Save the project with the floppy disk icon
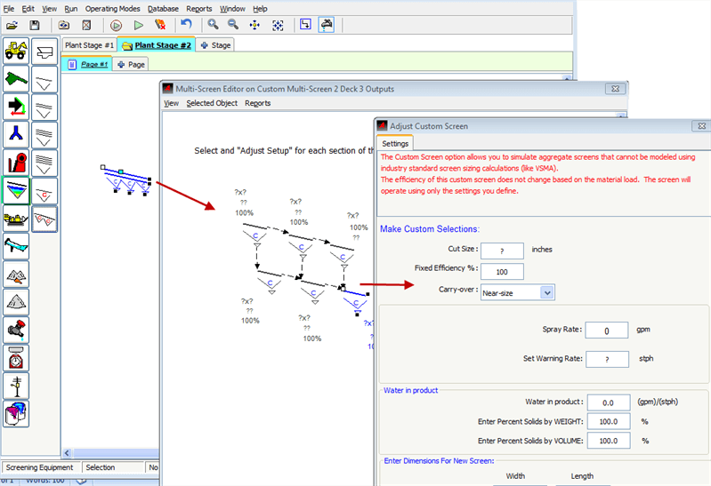Image resolution: width=711 pixels, height=486 pixels. tap(35, 26)
